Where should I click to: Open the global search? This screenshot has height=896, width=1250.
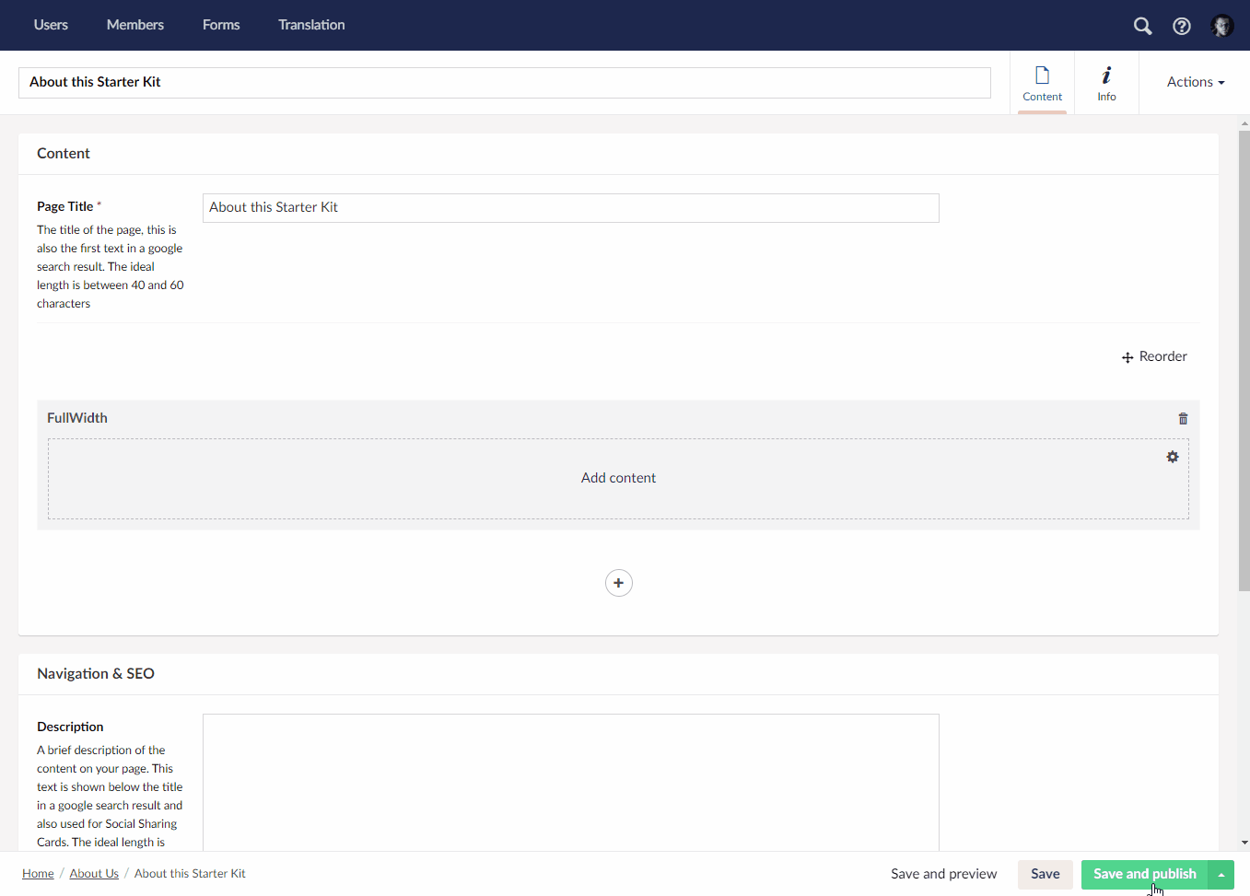point(1142,26)
